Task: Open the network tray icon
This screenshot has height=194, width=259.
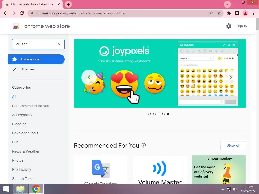Action: click(x=229, y=189)
